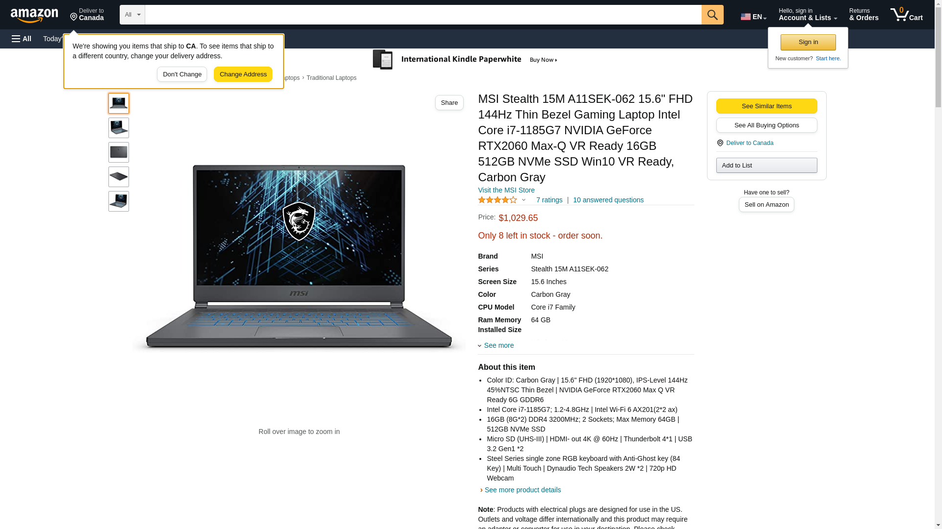Select the closed-lid laptop thumbnail
Viewport: 942px width, 529px height.
[119, 152]
